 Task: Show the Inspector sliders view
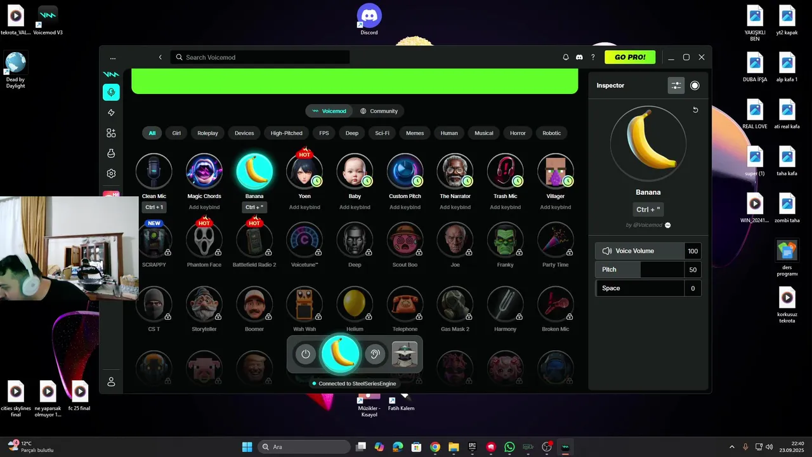[x=676, y=86]
